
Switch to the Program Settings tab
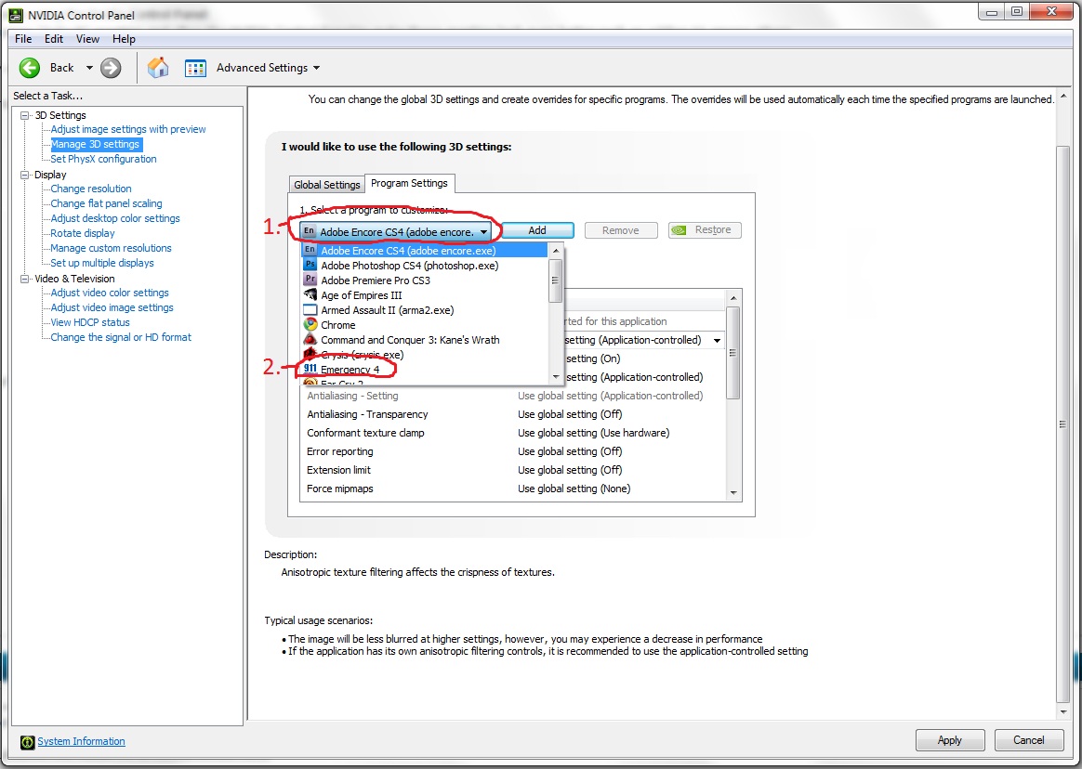point(409,183)
